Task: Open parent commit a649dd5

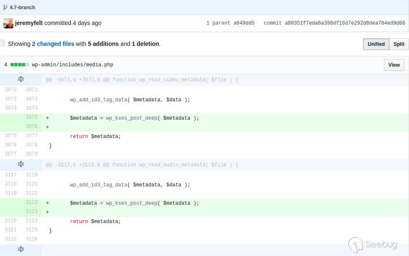Action: [x=244, y=23]
